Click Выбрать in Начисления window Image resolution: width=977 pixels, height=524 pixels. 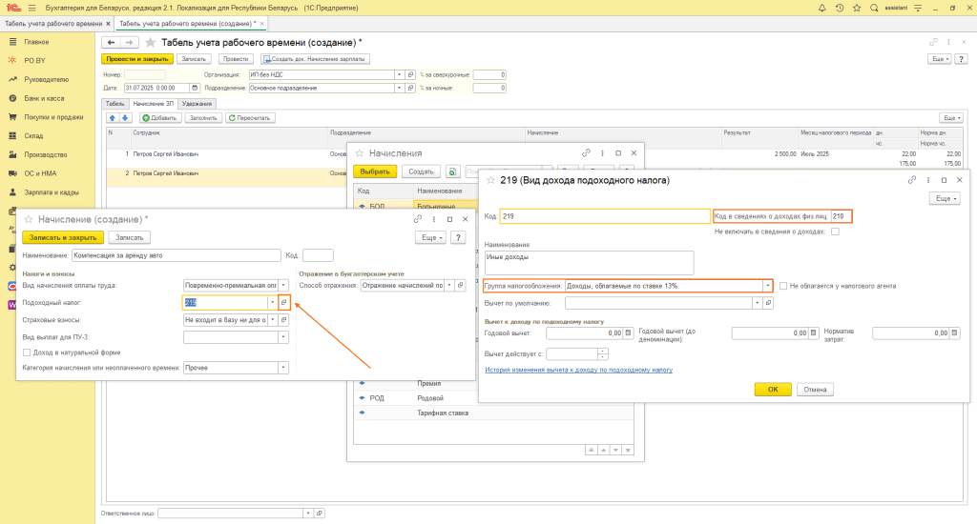click(x=375, y=171)
